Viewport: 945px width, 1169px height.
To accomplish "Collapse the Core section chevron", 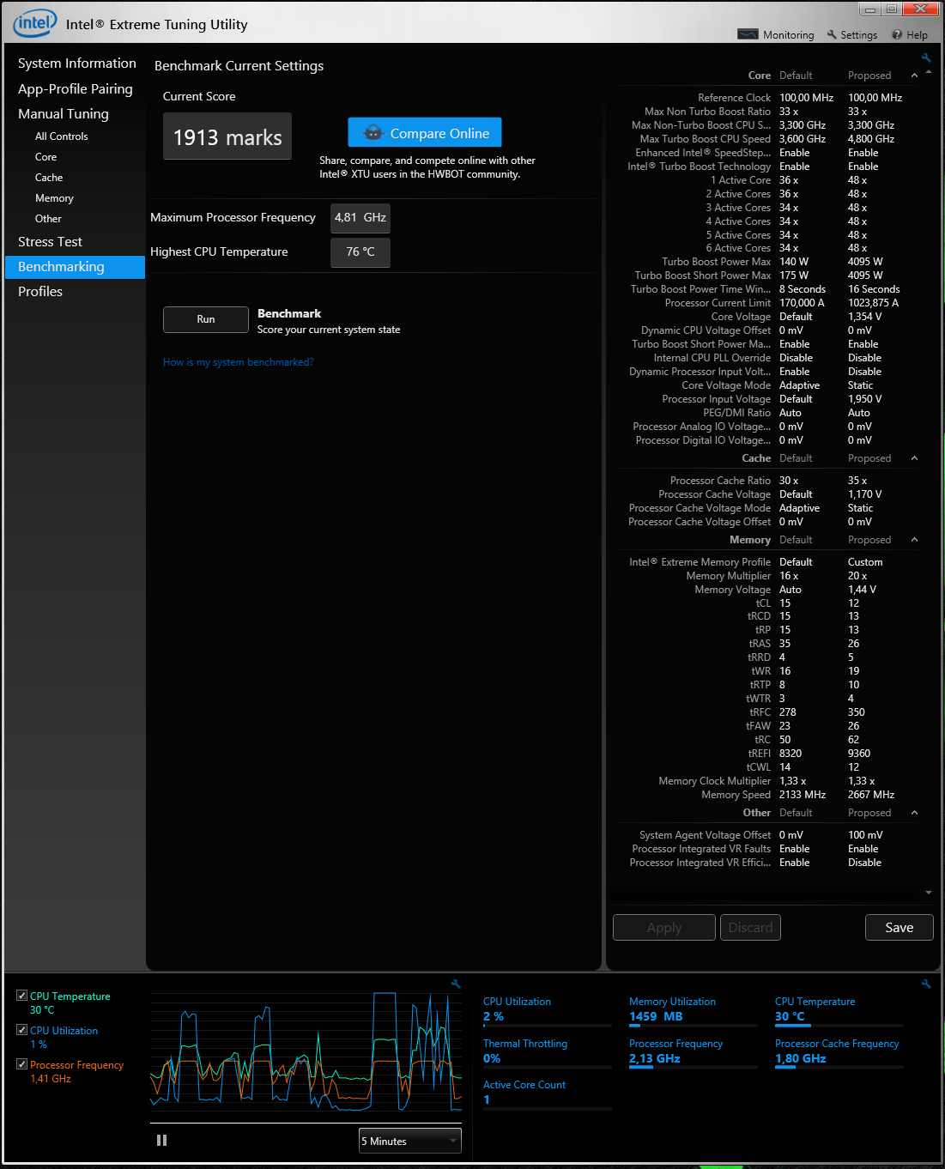I will click(914, 76).
